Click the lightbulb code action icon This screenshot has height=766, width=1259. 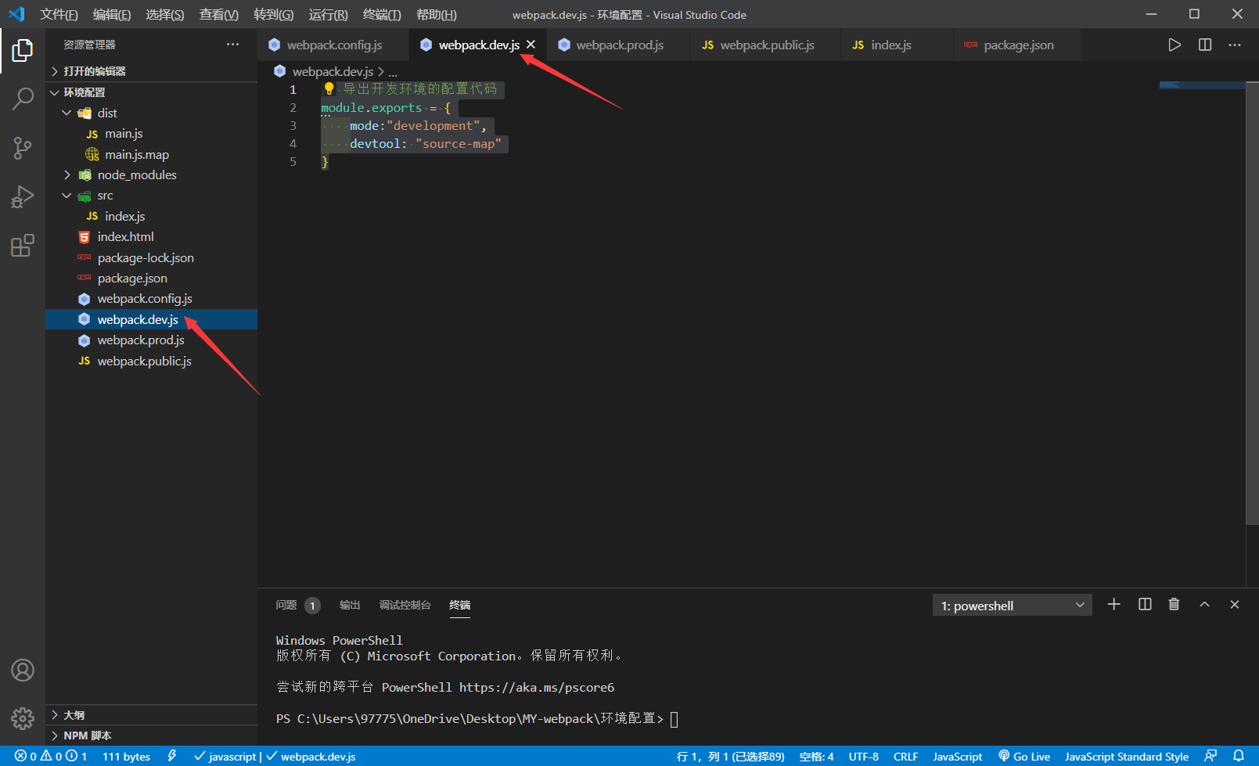tap(329, 89)
